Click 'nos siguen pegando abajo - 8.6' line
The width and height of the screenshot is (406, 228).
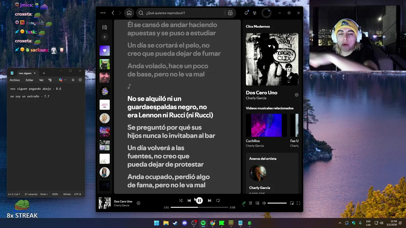pyautogui.click(x=36, y=89)
